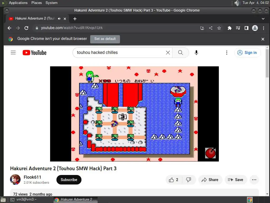Click the video player area
The height and width of the screenshot is (203, 270).
coord(134,114)
